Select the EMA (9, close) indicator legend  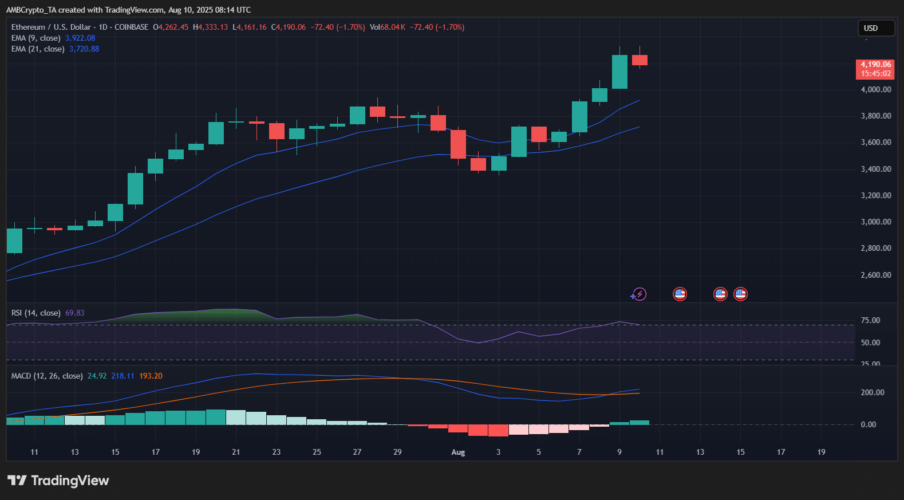pos(35,38)
